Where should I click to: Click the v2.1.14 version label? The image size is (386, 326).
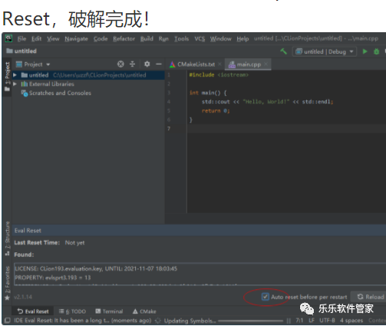(x=23, y=297)
